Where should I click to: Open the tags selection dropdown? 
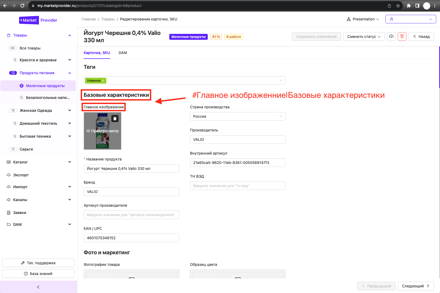[x=185, y=80]
